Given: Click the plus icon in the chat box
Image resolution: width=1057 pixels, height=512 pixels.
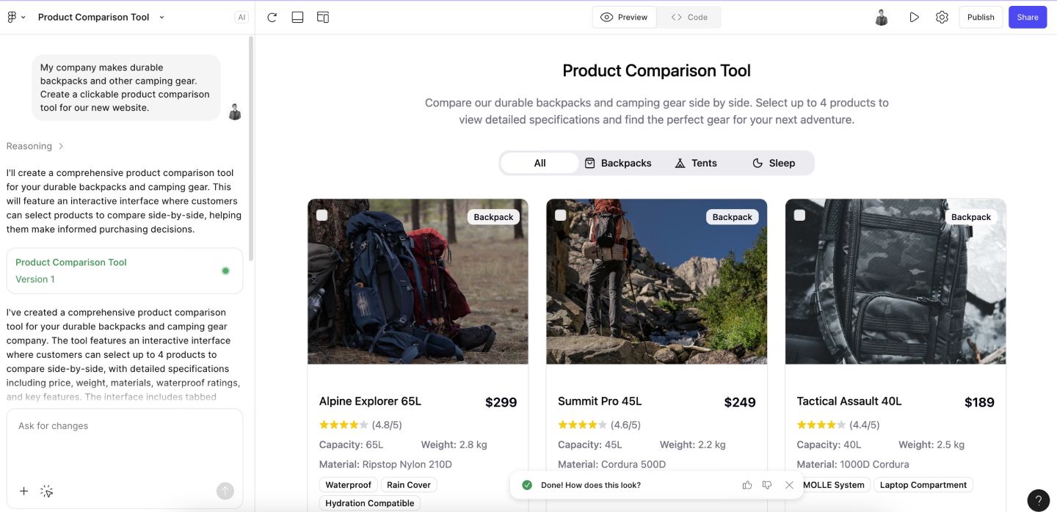Looking at the screenshot, I should 23,491.
